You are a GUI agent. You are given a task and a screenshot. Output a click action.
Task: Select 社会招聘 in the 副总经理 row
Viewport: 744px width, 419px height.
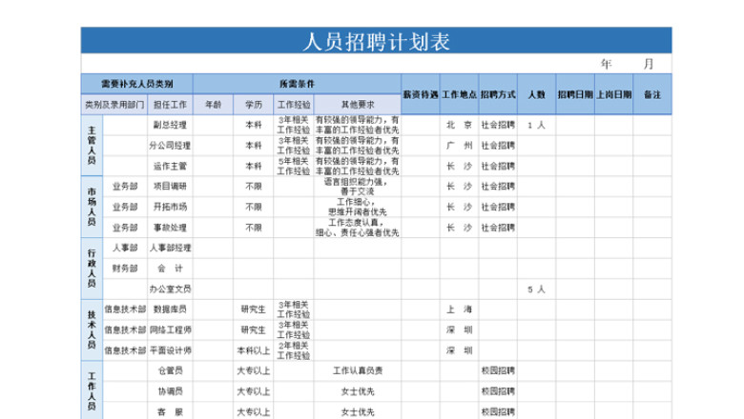click(x=498, y=125)
